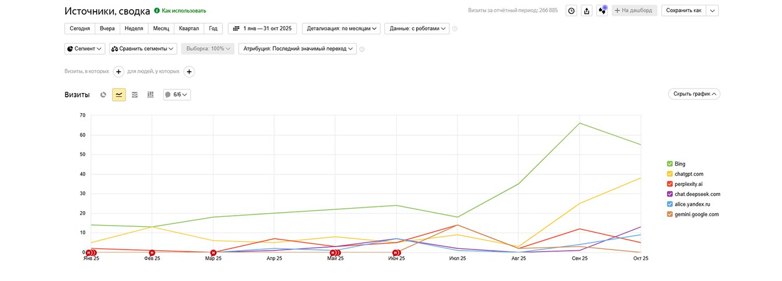Select the line chart view icon
This screenshot has width=782, height=281.
click(119, 94)
